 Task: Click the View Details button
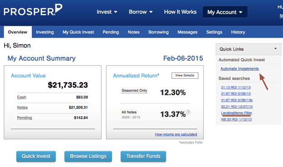coord(185,76)
